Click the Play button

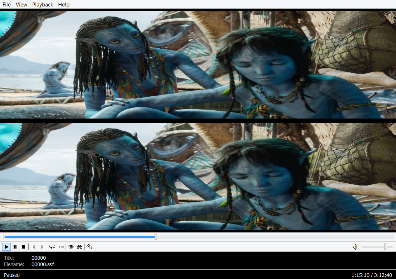point(6,247)
